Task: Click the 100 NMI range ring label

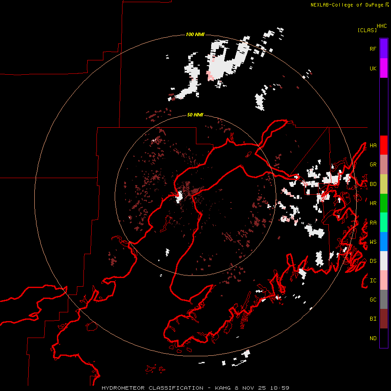Action: pos(195,34)
